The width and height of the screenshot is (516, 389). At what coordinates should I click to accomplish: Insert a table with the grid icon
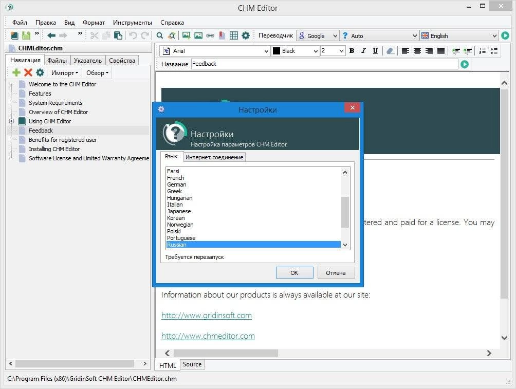click(x=234, y=35)
